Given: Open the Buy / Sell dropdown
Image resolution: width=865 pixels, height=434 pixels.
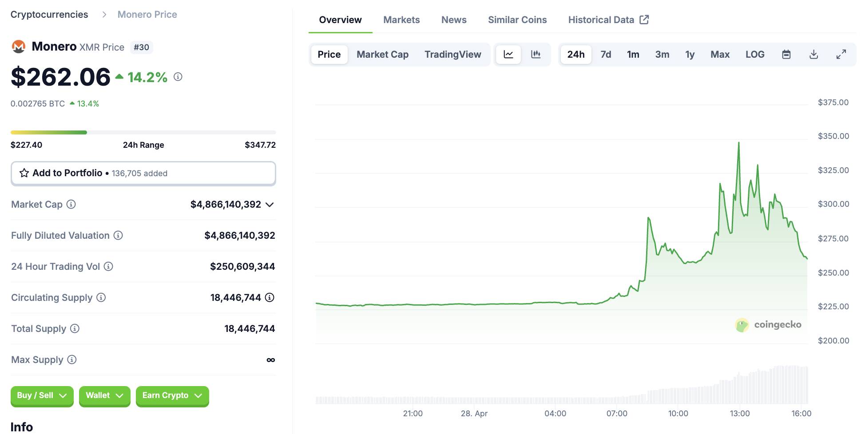Looking at the screenshot, I should pyautogui.click(x=42, y=395).
